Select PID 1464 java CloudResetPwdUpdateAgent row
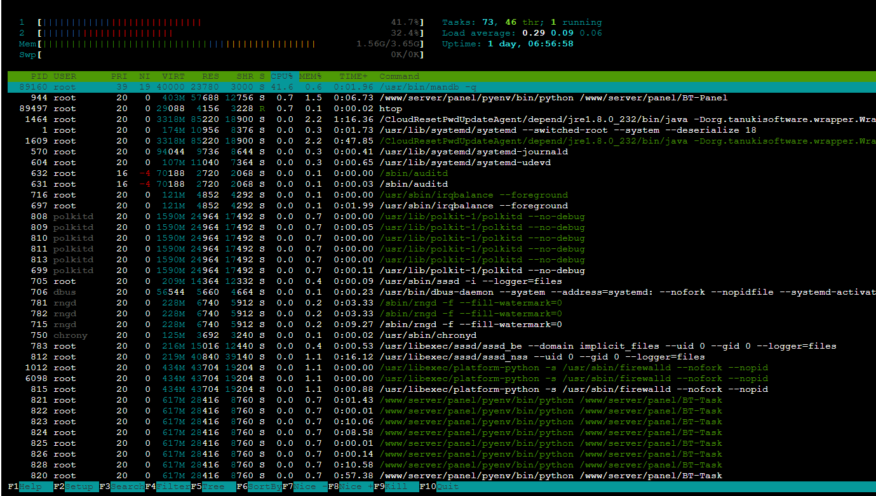Viewport: 876px width, 496px height. [441, 119]
